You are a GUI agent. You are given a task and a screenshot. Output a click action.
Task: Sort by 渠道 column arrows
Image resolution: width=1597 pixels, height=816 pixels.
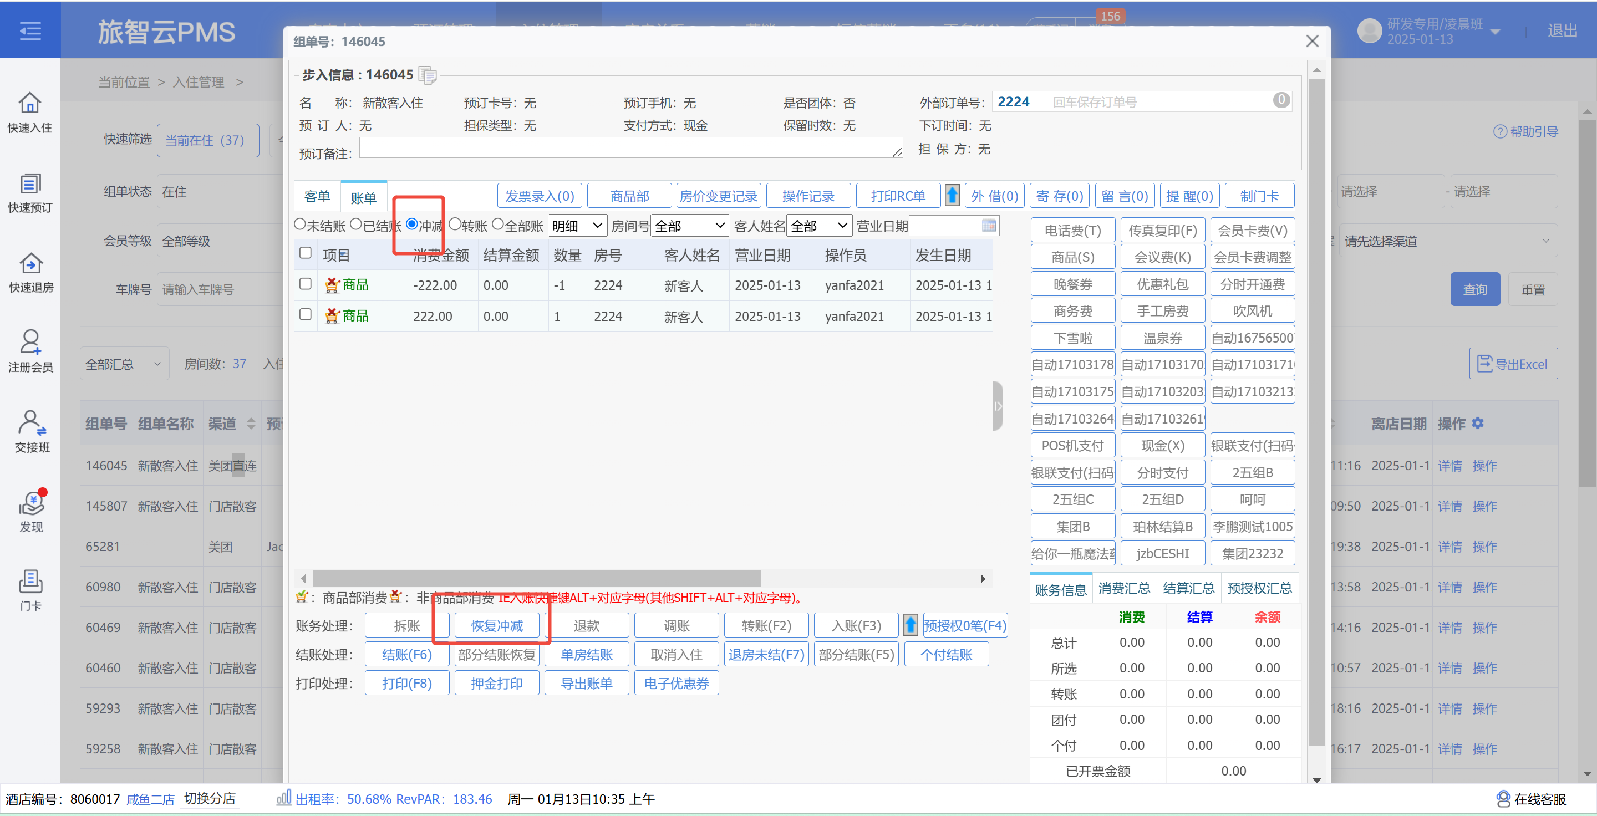click(x=251, y=424)
